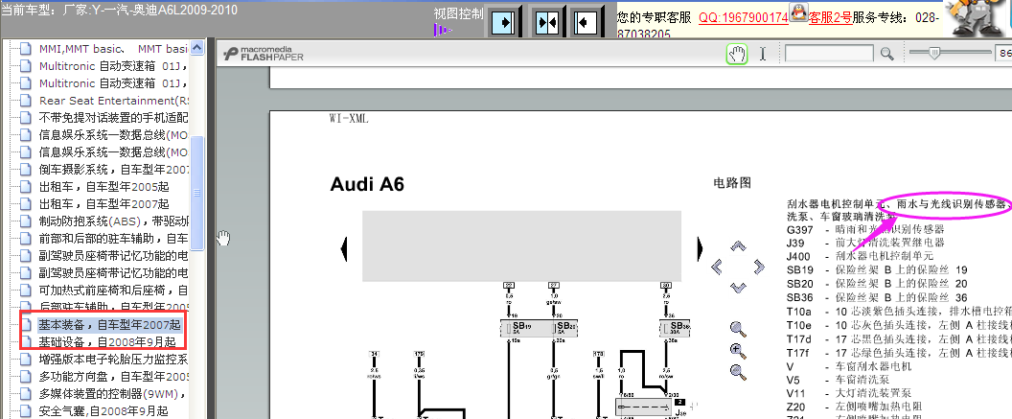Select the text selection cursor tool
The height and width of the screenshot is (419, 1012).
763,55
